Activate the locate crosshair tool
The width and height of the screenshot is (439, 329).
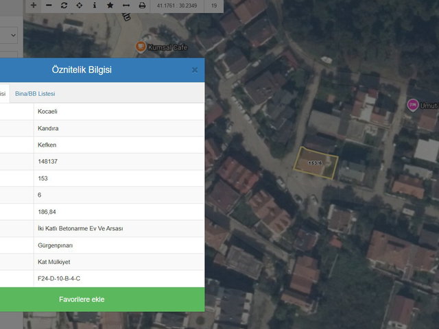[x=80, y=5]
